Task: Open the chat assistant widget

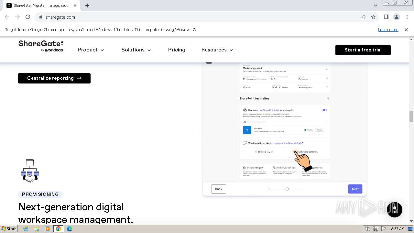Action: pos(395,209)
